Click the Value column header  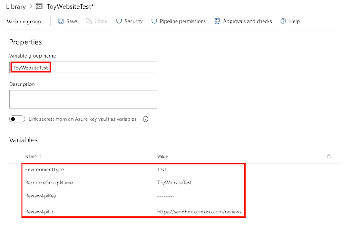pos(163,156)
